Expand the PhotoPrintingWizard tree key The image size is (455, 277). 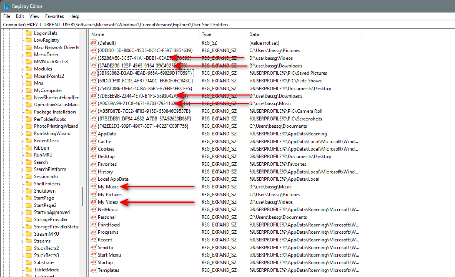tap(22, 127)
